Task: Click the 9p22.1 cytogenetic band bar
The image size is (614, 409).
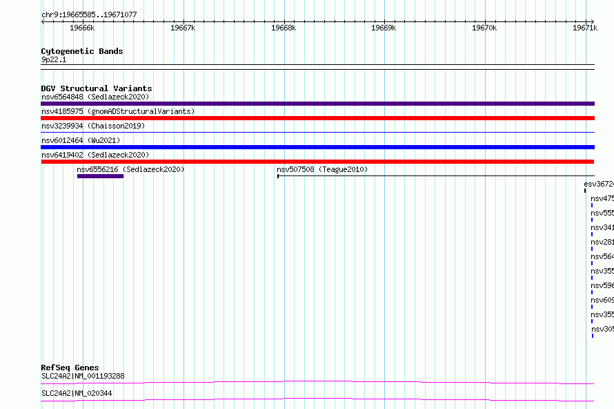Action: (x=317, y=67)
